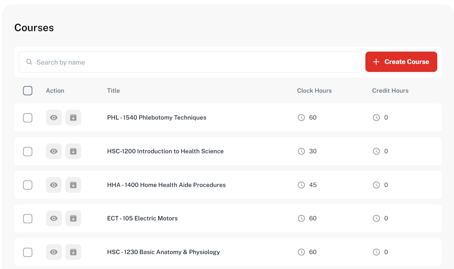
Task: Archive the ECT-105 Electric Motors course
Action: coord(73,218)
